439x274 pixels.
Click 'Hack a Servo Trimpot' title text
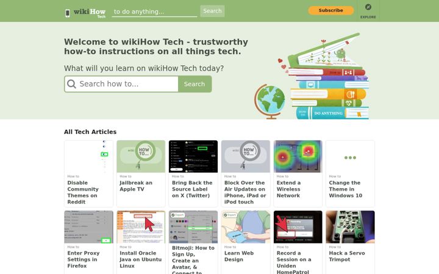[x=347, y=256]
